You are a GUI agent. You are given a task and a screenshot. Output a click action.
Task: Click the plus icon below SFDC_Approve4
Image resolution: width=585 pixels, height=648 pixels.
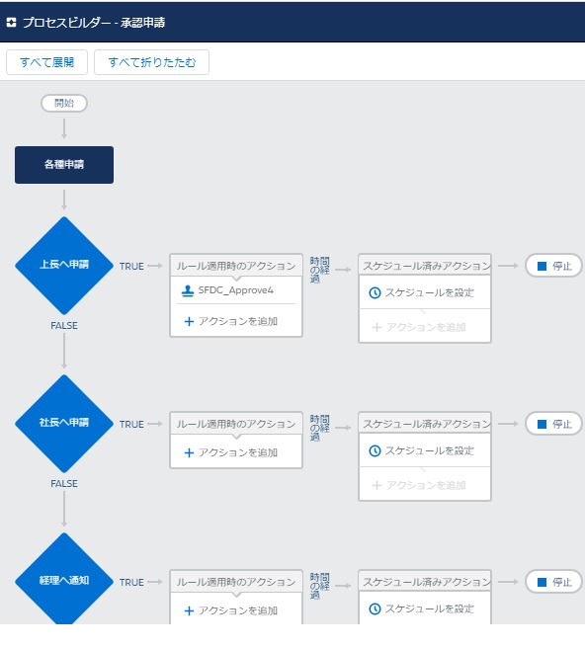click(189, 321)
